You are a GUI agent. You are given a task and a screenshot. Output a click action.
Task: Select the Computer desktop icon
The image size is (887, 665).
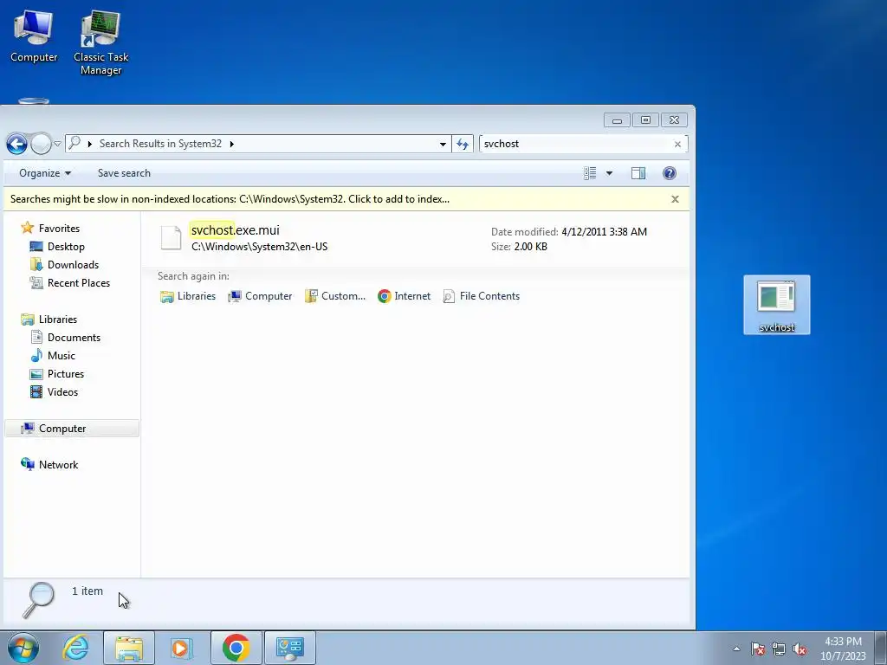pyautogui.click(x=34, y=37)
